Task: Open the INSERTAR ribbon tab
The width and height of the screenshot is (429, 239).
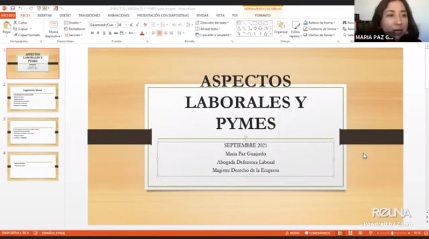Action: (x=45, y=15)
